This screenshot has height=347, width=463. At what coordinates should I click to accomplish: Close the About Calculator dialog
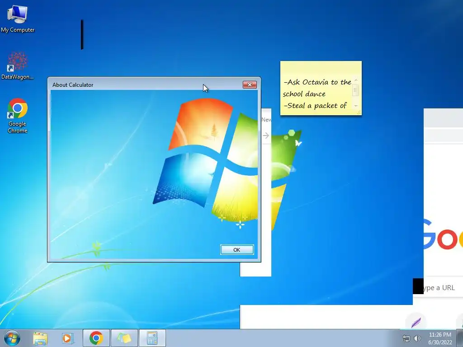[250, 84]
